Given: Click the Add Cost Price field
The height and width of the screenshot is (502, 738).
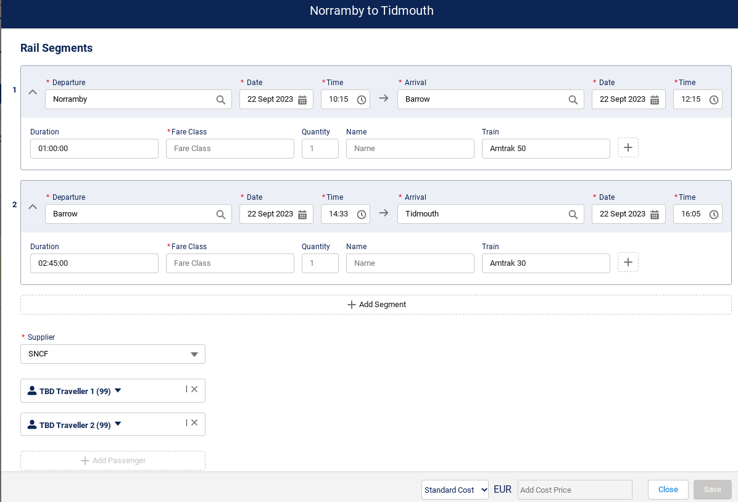Looking at the screenshot, I should point(574,490).
